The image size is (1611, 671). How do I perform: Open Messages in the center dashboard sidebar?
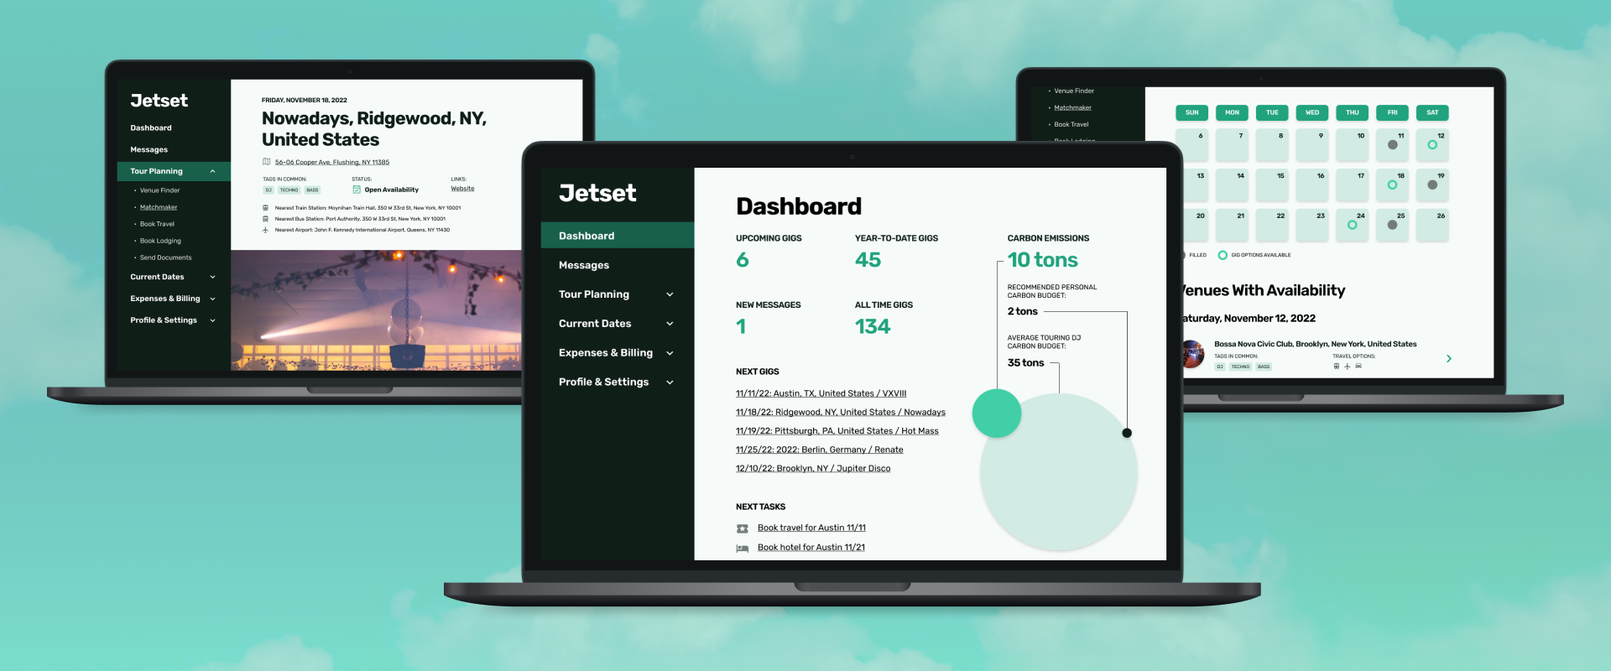point(584,265)
